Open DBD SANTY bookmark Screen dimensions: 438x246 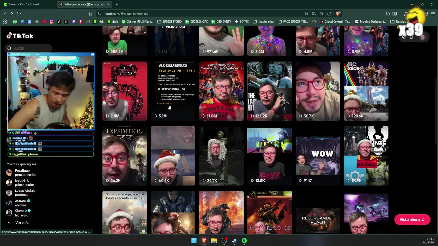point(221,22)
